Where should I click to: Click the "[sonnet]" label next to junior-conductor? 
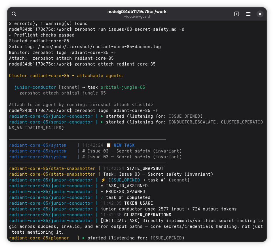[69, 87]
